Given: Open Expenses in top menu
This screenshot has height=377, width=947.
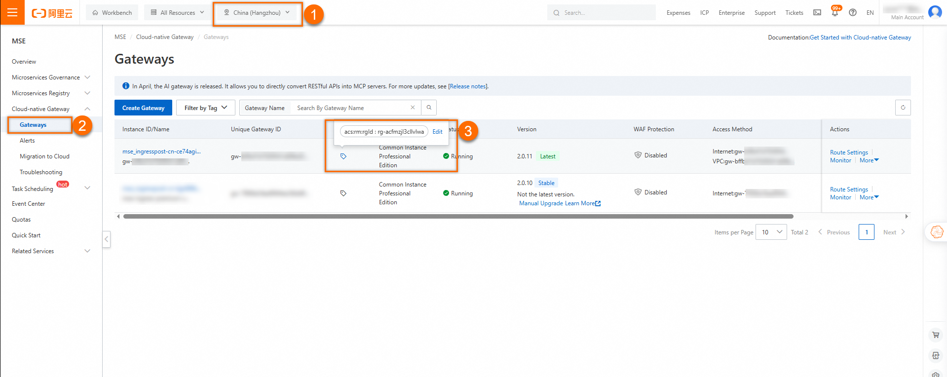Looking at the screenshot, I should pyautogui.click(x=678, y=13).
